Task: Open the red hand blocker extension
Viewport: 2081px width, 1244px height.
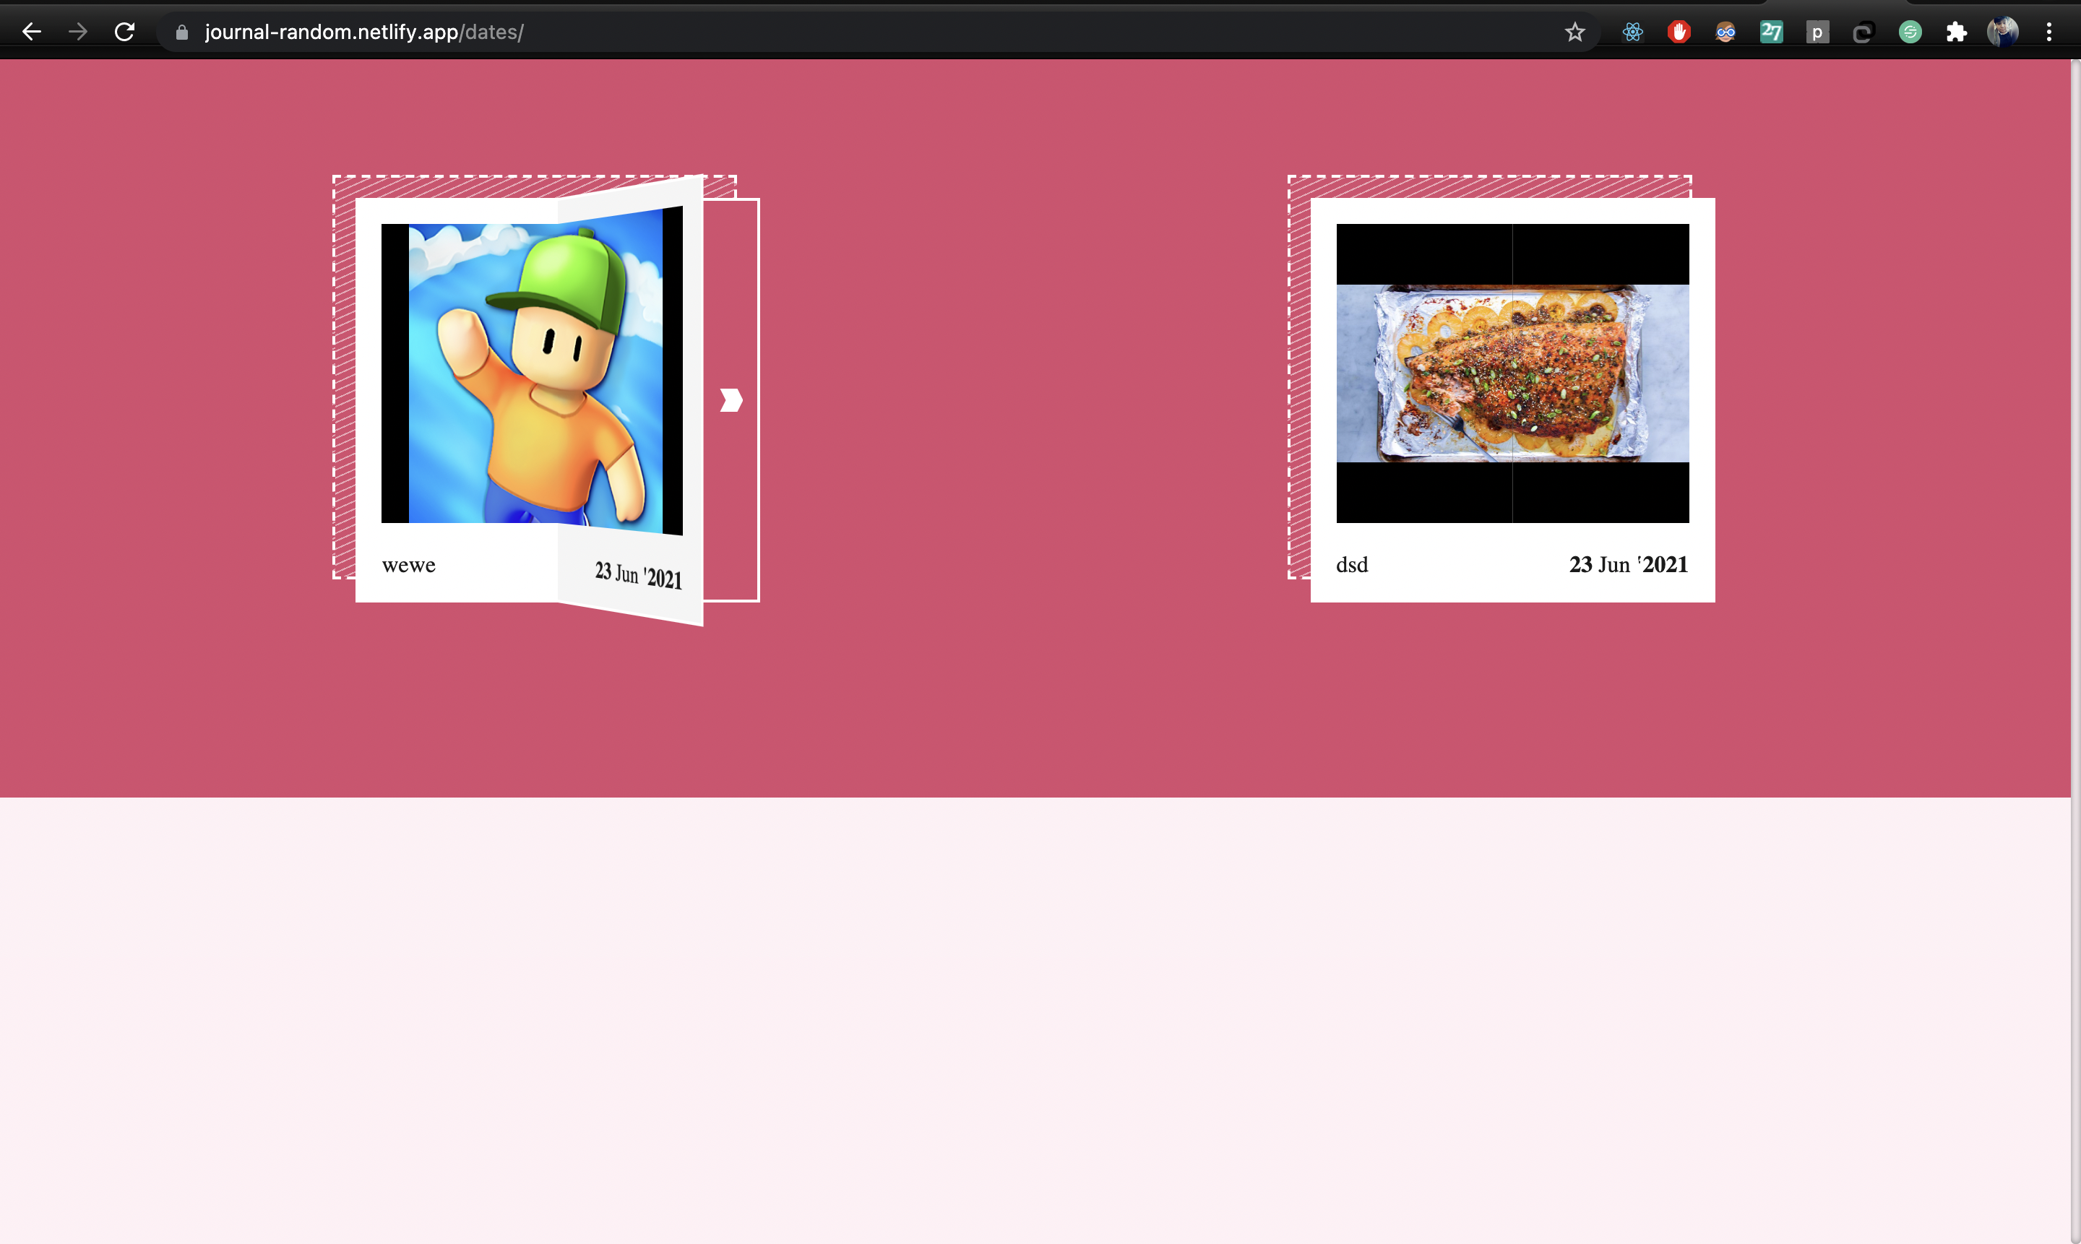Action: tap(1679, 32)
